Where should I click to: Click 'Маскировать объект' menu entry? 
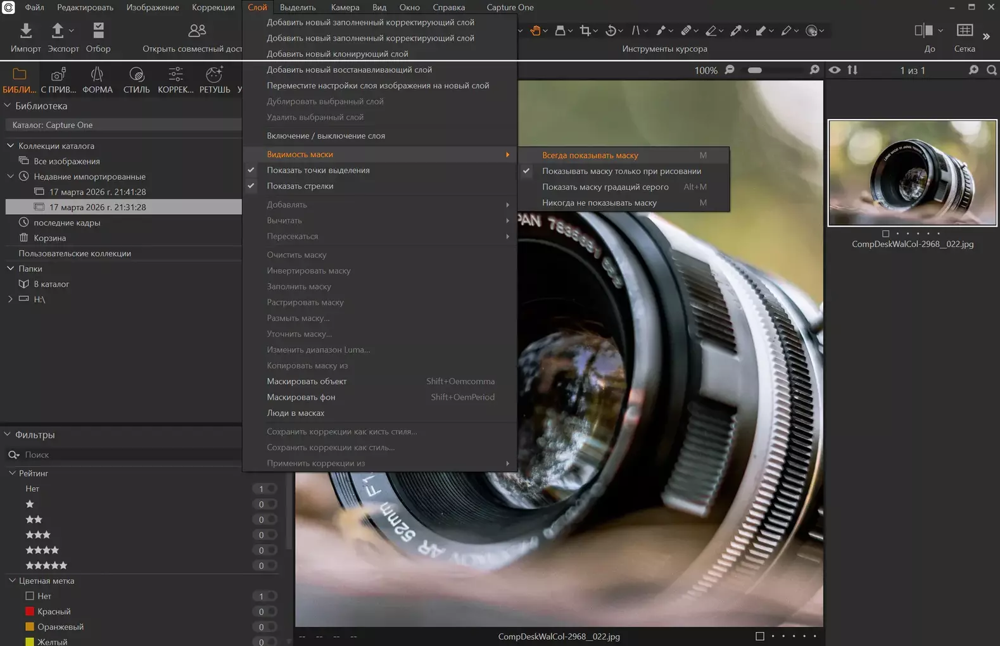(307, 381)
